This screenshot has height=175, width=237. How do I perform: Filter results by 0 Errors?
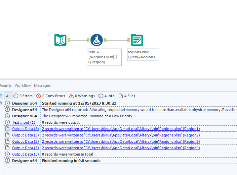click(x=23, y=96)
